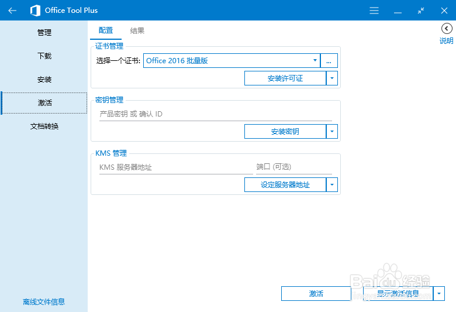Open the certificate dropdown Office 2016 批量版
456x312 pixels.
point(232,61)
